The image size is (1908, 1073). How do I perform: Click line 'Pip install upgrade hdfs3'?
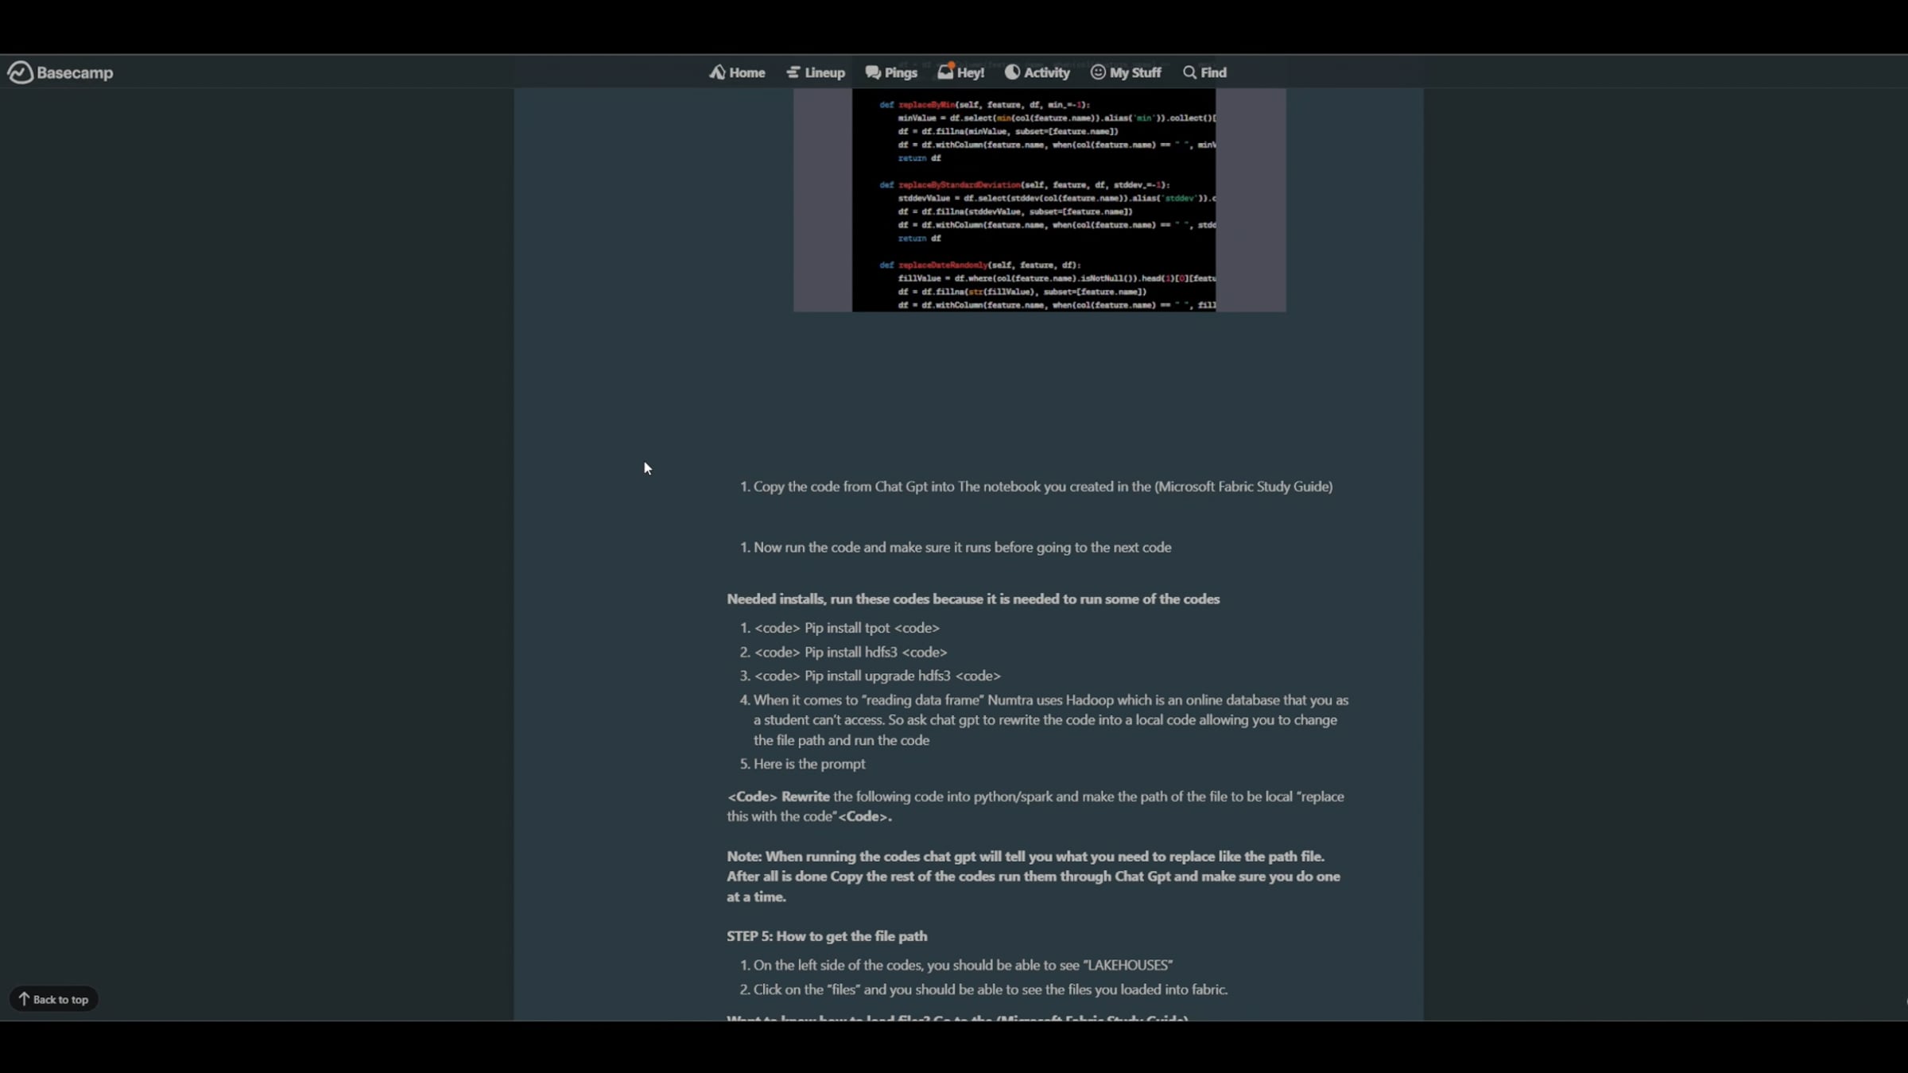click(x=878, y=676)
